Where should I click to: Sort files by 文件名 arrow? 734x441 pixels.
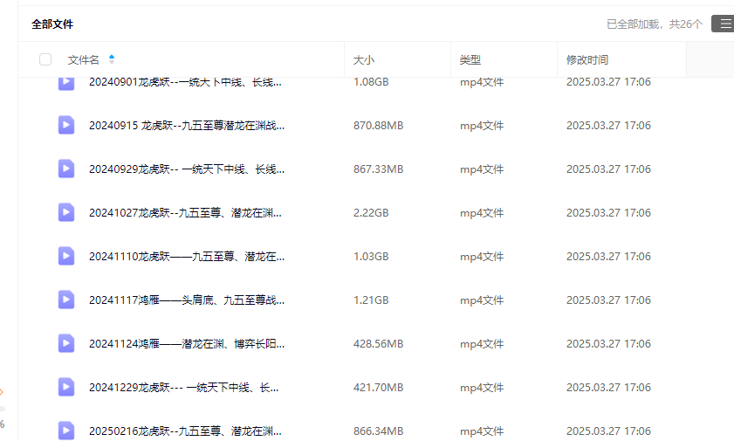click(112, 59)
